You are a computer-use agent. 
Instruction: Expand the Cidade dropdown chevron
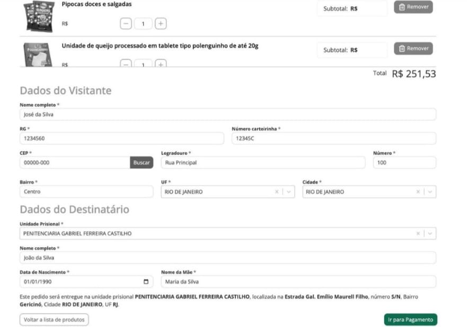(430, 192)
